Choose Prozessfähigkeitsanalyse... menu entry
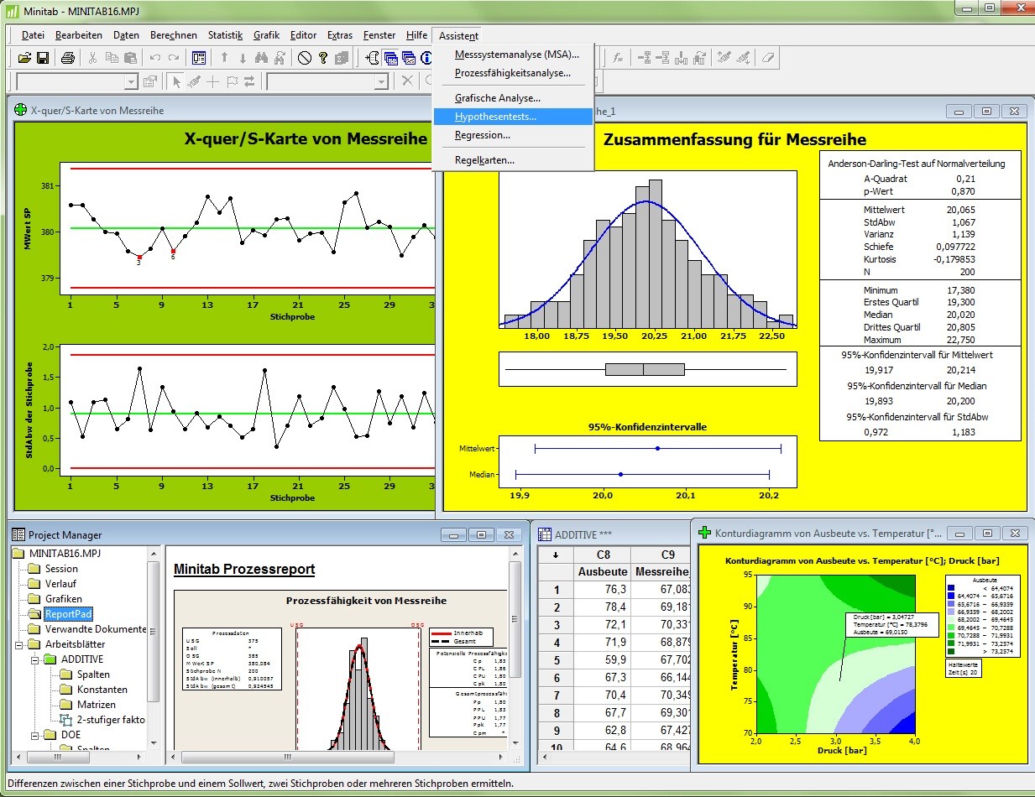1035x797 pixels. [x=513, y=73]
